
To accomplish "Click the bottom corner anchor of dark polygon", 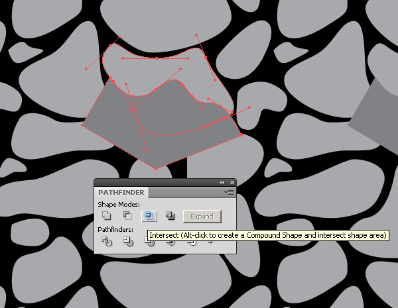I will click(156, 169).
